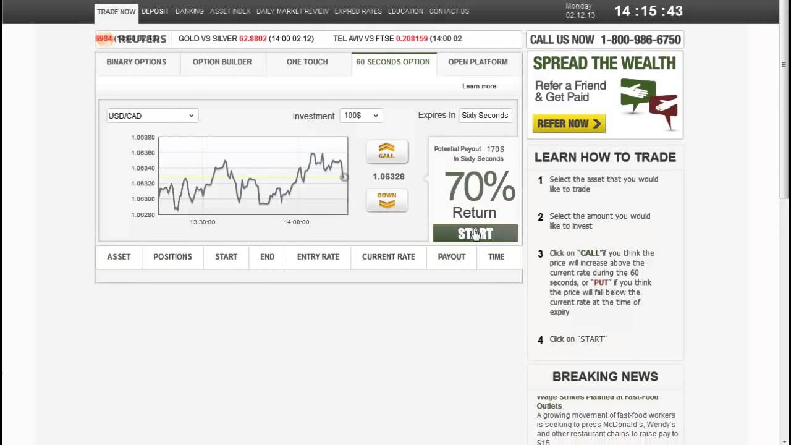
Task: Switch to OPTION BUILDER tab
Action: click(x=222, y=62)
